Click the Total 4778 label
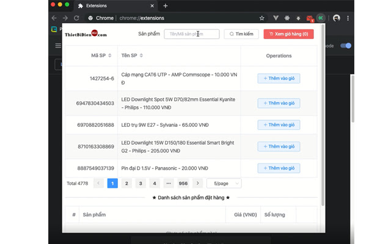 point(78,184)
